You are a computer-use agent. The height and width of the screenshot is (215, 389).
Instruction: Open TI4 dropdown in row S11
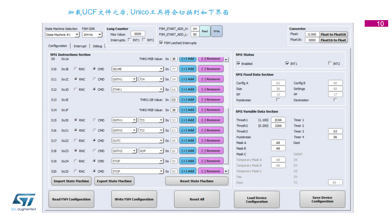pyautogui.click(x=151, y=79)
